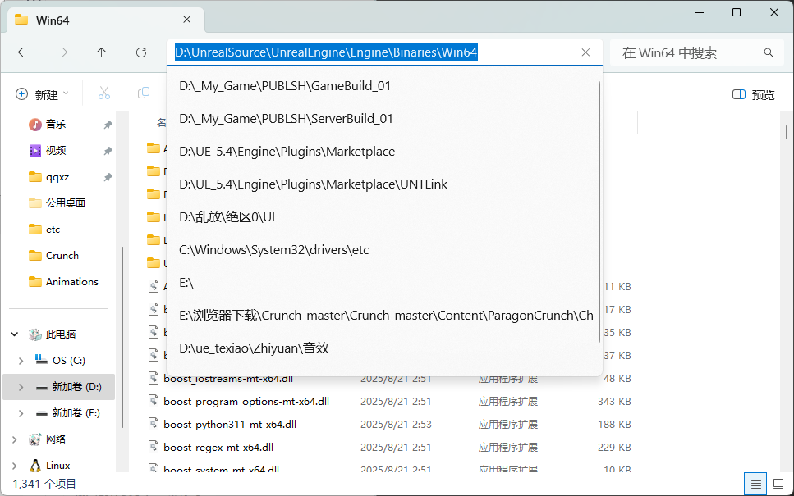Toggle the preview pane button
Image resolution: width=794 pixels, height=496 pixels.
[753, 94]
